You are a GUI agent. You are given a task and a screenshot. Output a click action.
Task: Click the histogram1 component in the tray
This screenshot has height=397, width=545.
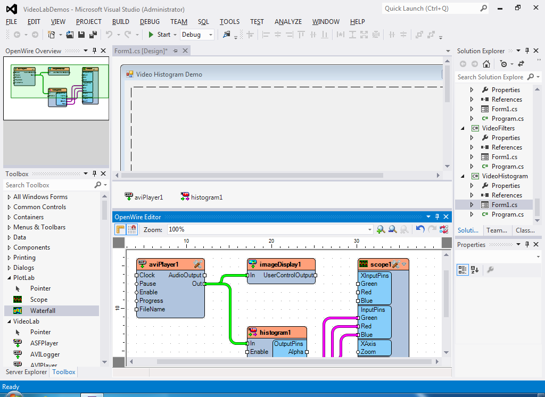coord(201,197)
